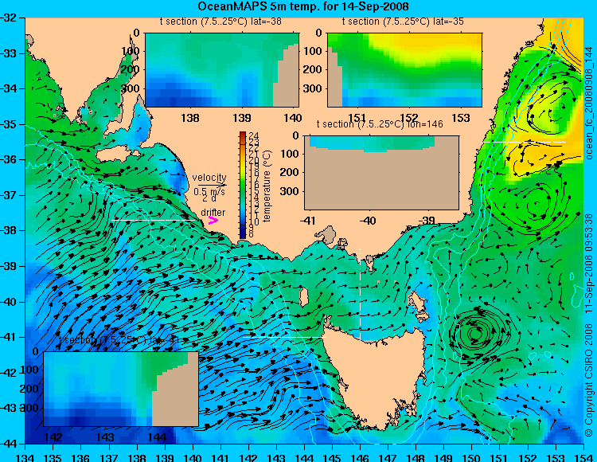Screen dimensions: 597x462
Task: Click the "t section (7.5..25°C) lat=-38" caption
Action: pyautogui.click(x=220, y=22)
